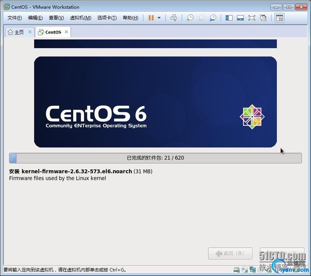This screenshot has height=276, width=311.
Task: Click the hard disk status bar icon
Action: coord(237,270)
